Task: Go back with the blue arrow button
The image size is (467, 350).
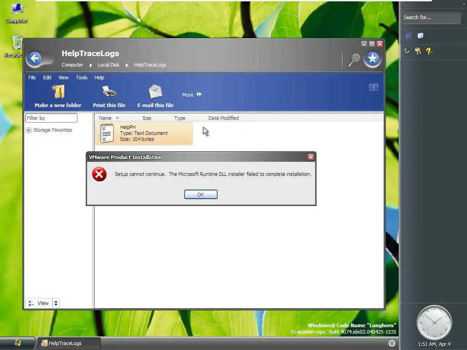Action: (35, 58)
